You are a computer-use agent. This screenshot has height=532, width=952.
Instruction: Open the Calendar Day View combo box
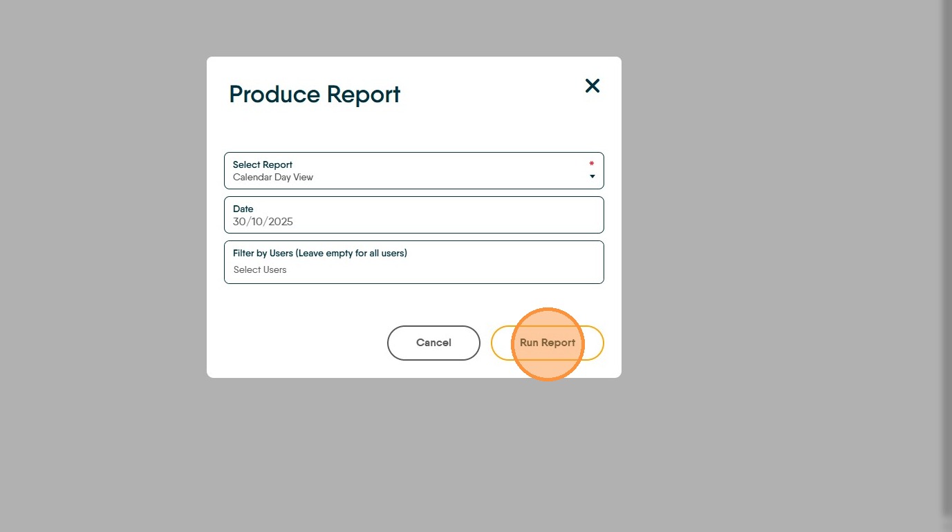[x=413, y=171]
